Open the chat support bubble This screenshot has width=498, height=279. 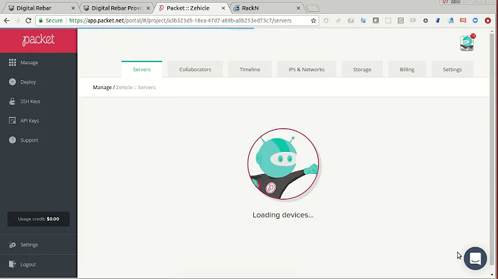tap(475, 258)
